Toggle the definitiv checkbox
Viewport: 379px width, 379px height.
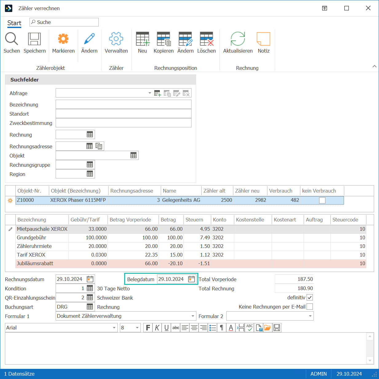pos(310,297)
